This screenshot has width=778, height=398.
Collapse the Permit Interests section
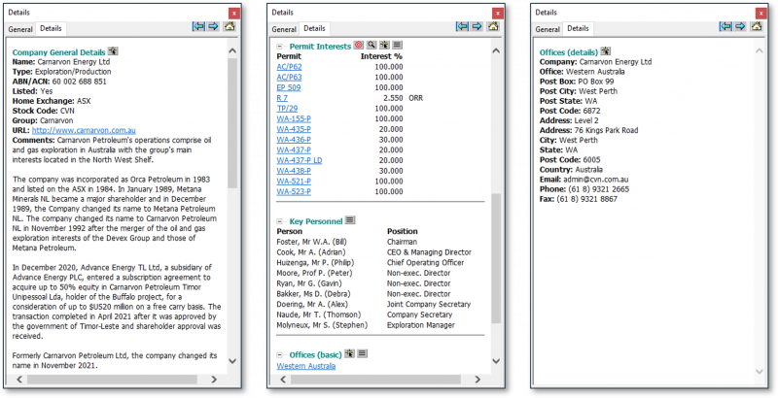tap(279, 47)
